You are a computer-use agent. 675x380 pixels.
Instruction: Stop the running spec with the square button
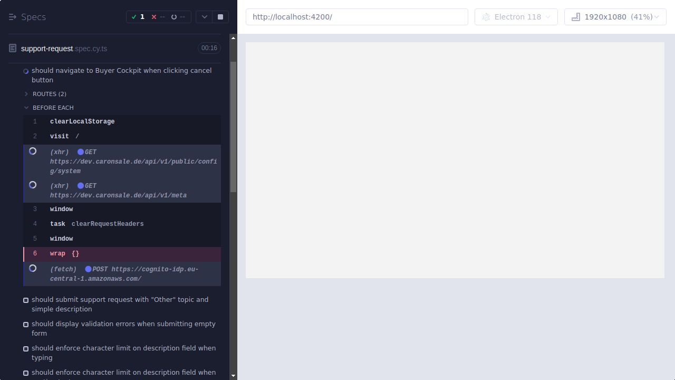click(220, 16)
